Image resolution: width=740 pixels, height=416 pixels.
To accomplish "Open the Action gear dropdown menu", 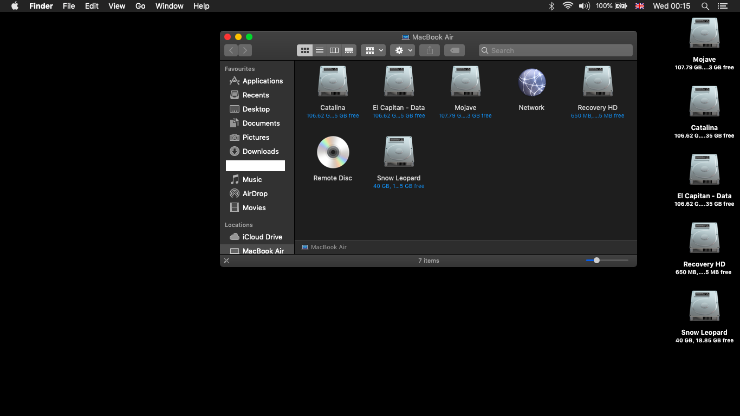I will tap(403, 50).
